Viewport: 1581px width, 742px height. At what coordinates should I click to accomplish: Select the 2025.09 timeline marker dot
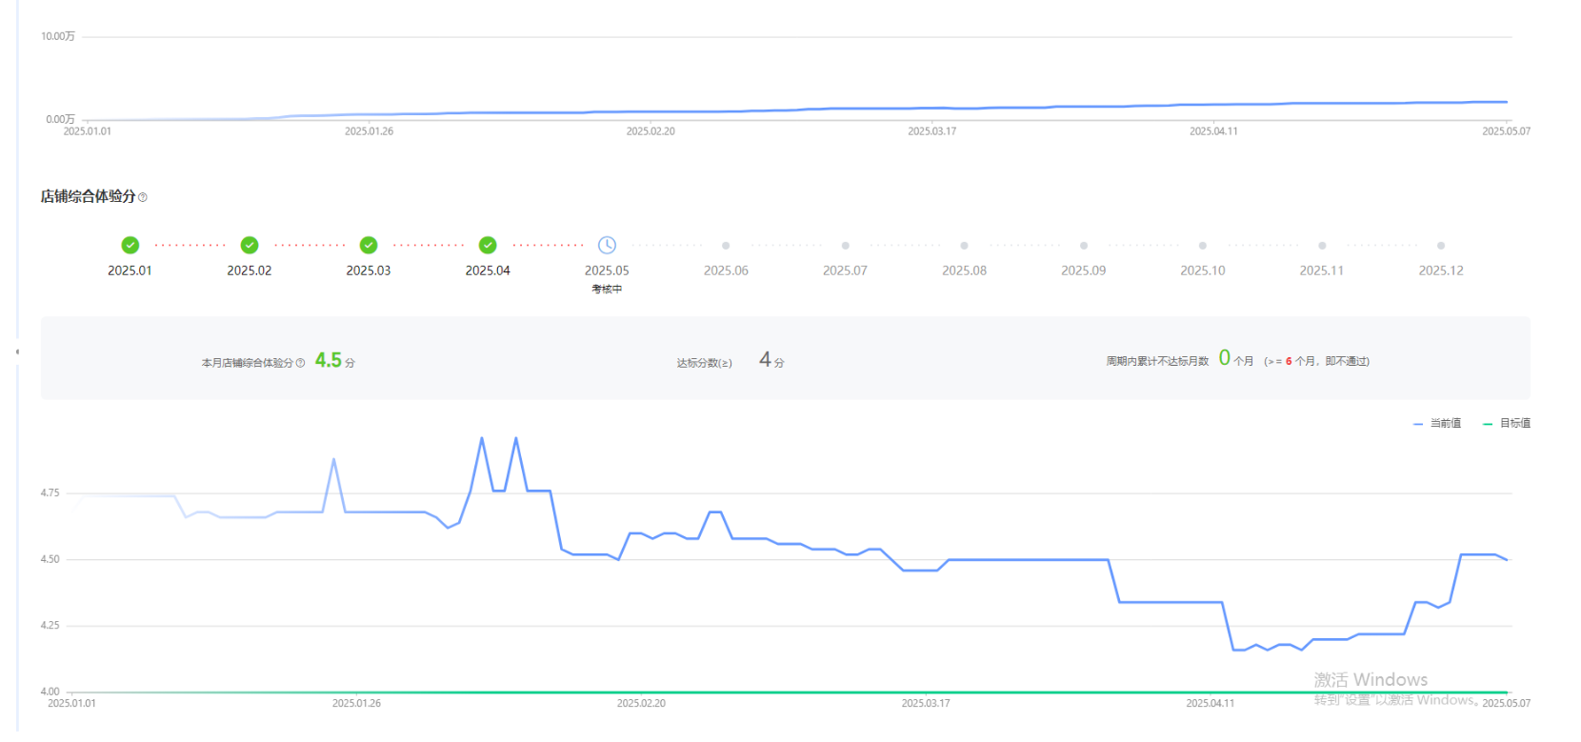coord(1083,246)
